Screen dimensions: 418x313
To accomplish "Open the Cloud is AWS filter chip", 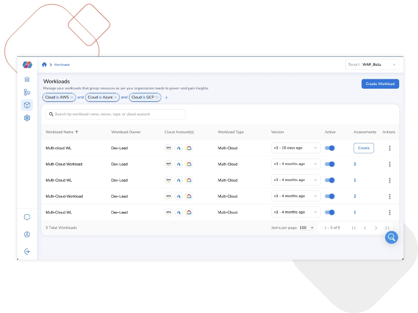I will pyautogui.click(x=59, y=98).
